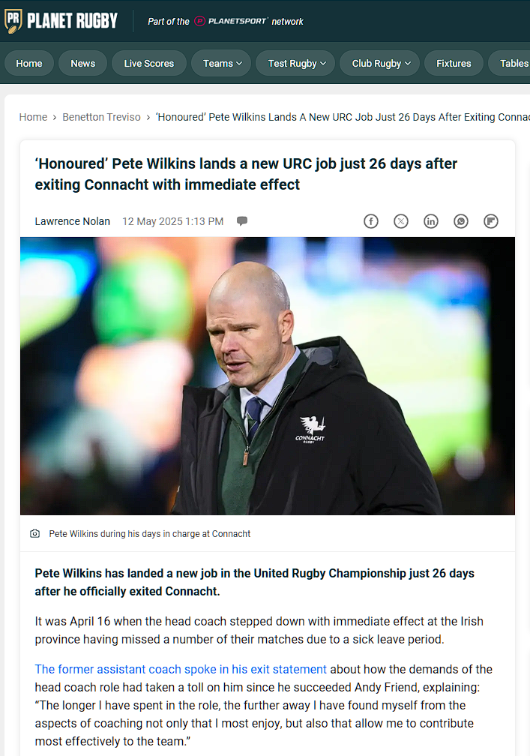Expand the Test Rugby dropdown

click(295, 63)
